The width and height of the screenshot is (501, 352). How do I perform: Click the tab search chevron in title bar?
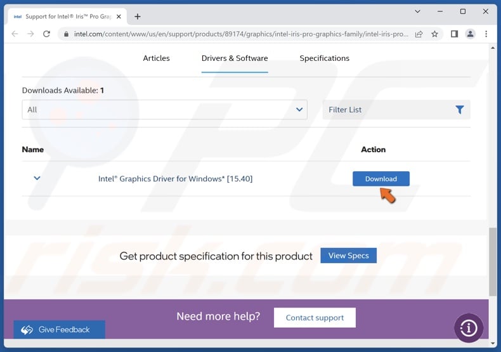(417, 11)
